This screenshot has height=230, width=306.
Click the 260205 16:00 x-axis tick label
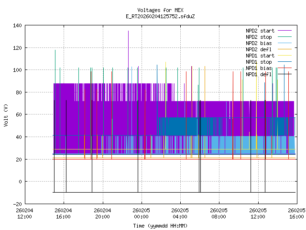[296, 213]
